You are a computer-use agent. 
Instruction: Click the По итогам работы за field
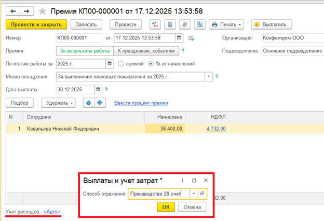(x=81, y=64)
